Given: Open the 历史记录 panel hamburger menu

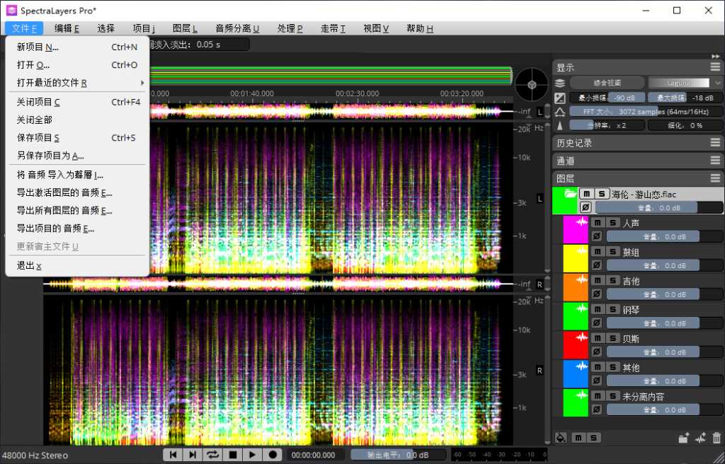Looking at the screenshot, I should pyautogui.click(x=715, y=144).
